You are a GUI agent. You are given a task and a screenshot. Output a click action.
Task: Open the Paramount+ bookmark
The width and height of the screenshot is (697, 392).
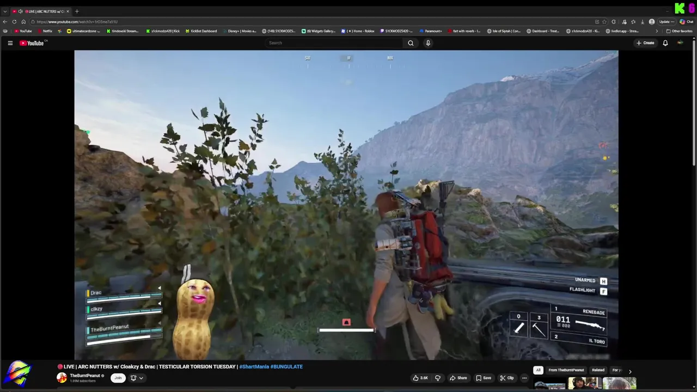coord(431,31)
